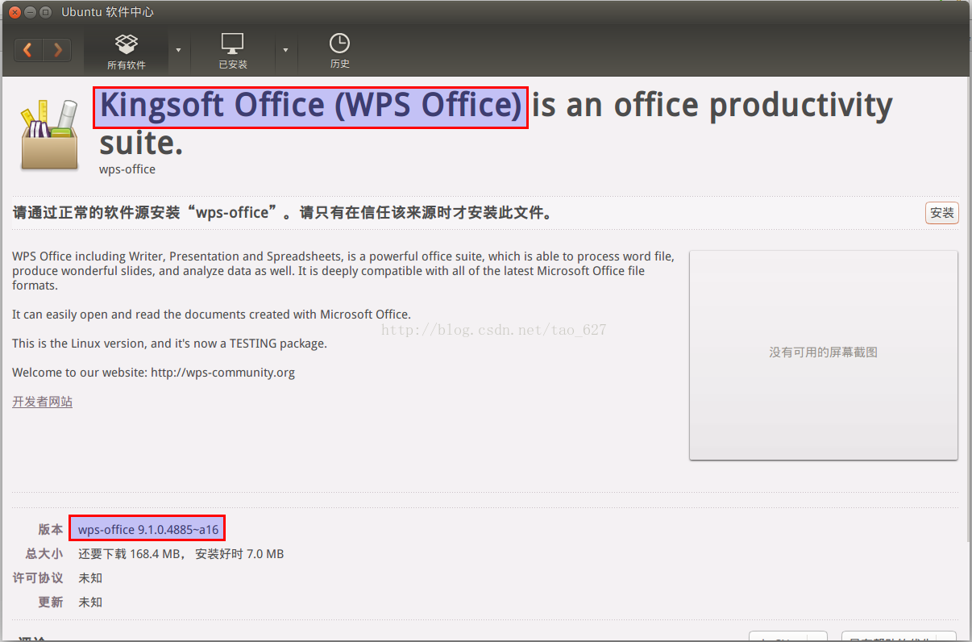Click the version text wps-office 9.1.0.4885~a16
The height and width of the screenshot is (642, 972).
pyautogui.click(x=147, y=529)
